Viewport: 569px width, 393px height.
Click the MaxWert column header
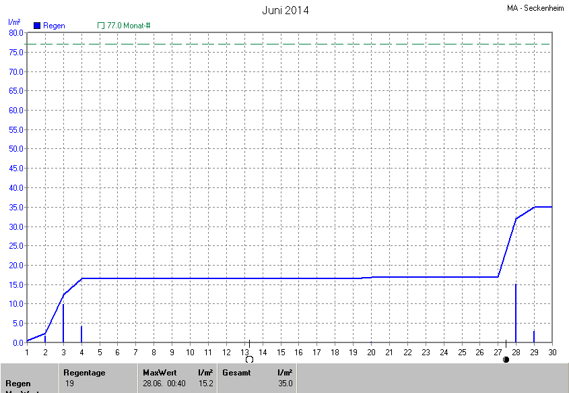coord(158,372)
